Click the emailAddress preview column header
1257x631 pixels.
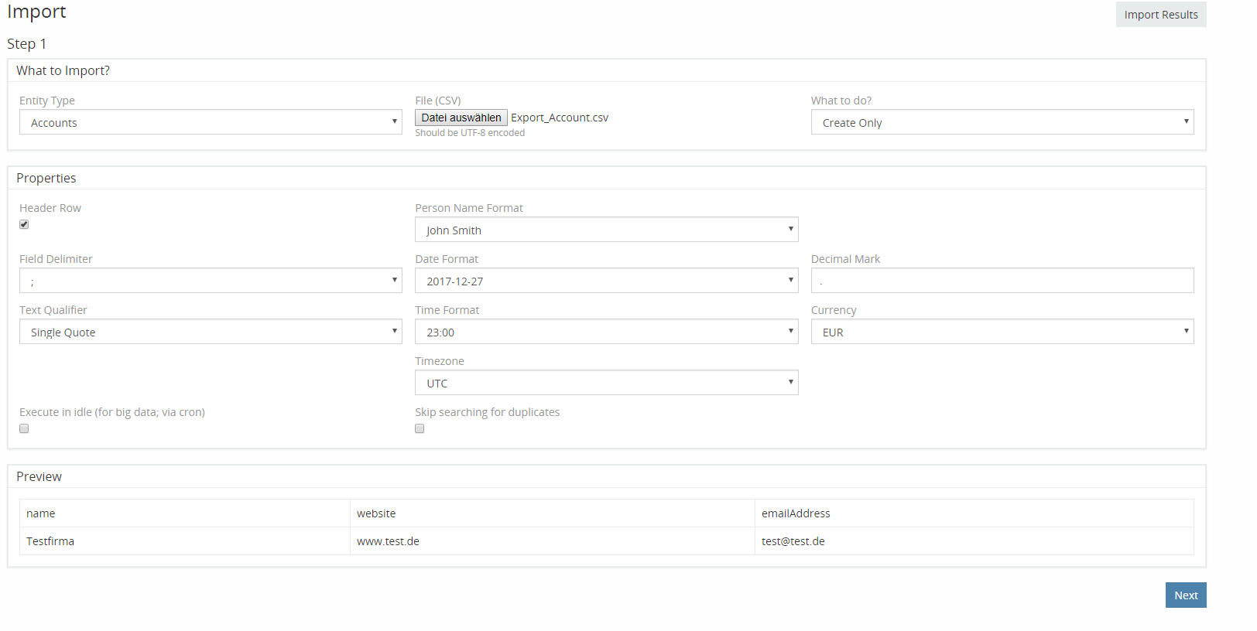[796, 513]
